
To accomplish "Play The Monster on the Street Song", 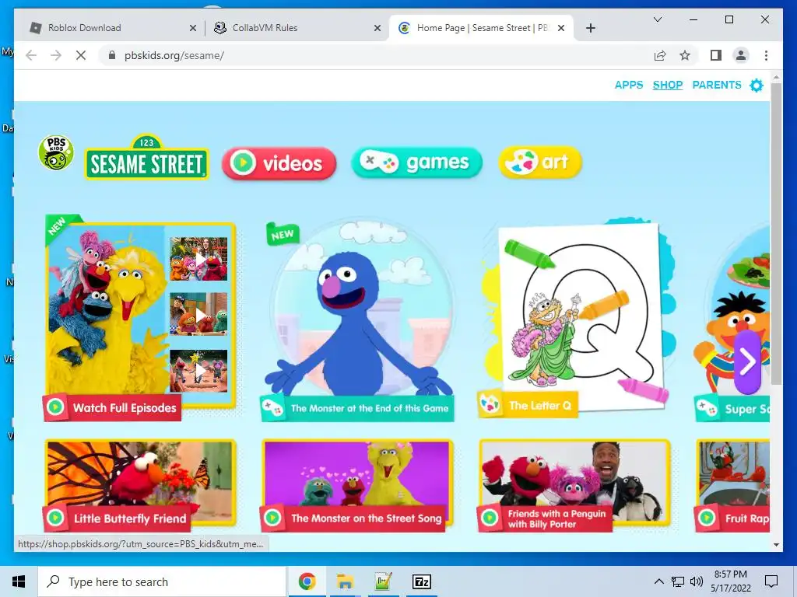I will pos(356,485).
